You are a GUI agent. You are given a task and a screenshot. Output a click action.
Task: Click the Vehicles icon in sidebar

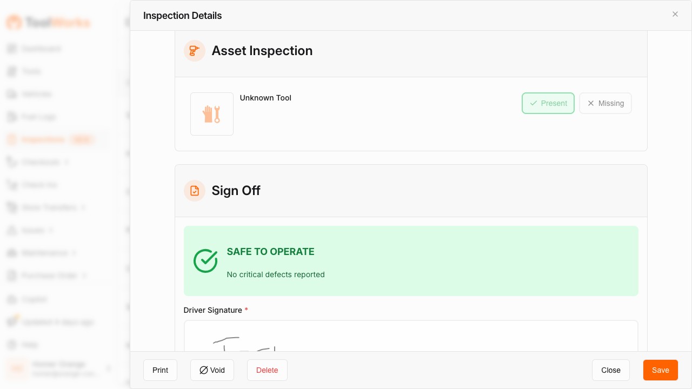coord(12,94)
